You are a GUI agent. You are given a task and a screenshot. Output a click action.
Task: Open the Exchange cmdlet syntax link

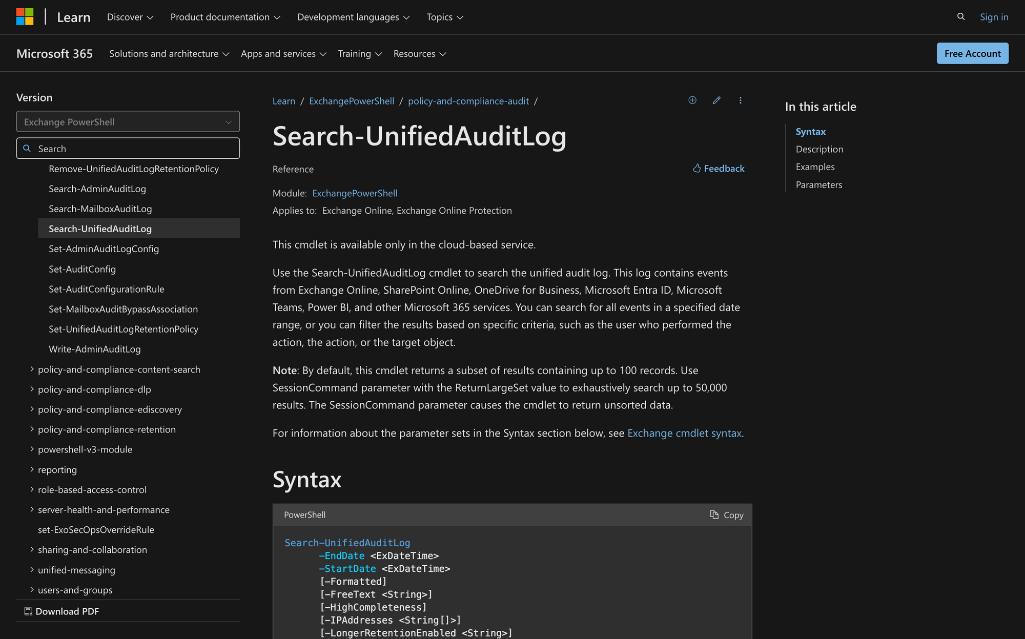coord(684,433)
